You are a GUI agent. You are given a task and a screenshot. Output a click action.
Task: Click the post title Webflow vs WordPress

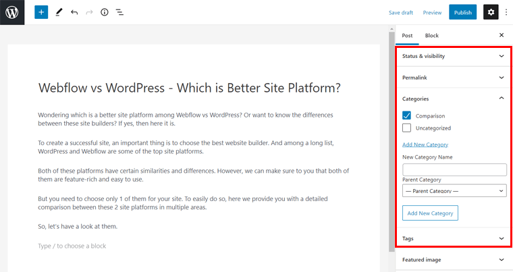[x=189, y=88]
